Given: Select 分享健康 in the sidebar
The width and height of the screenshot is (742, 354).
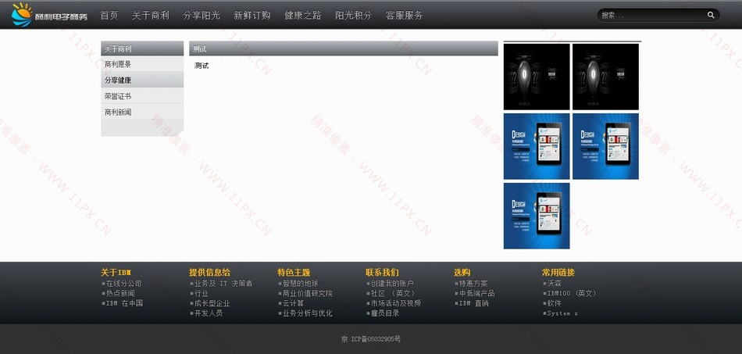Looking at the screenshot, I should pyautogui.click(x=142, y=80).
